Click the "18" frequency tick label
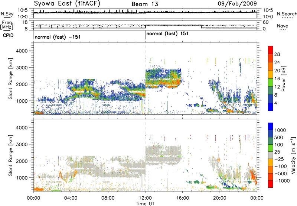 (25, 22)
